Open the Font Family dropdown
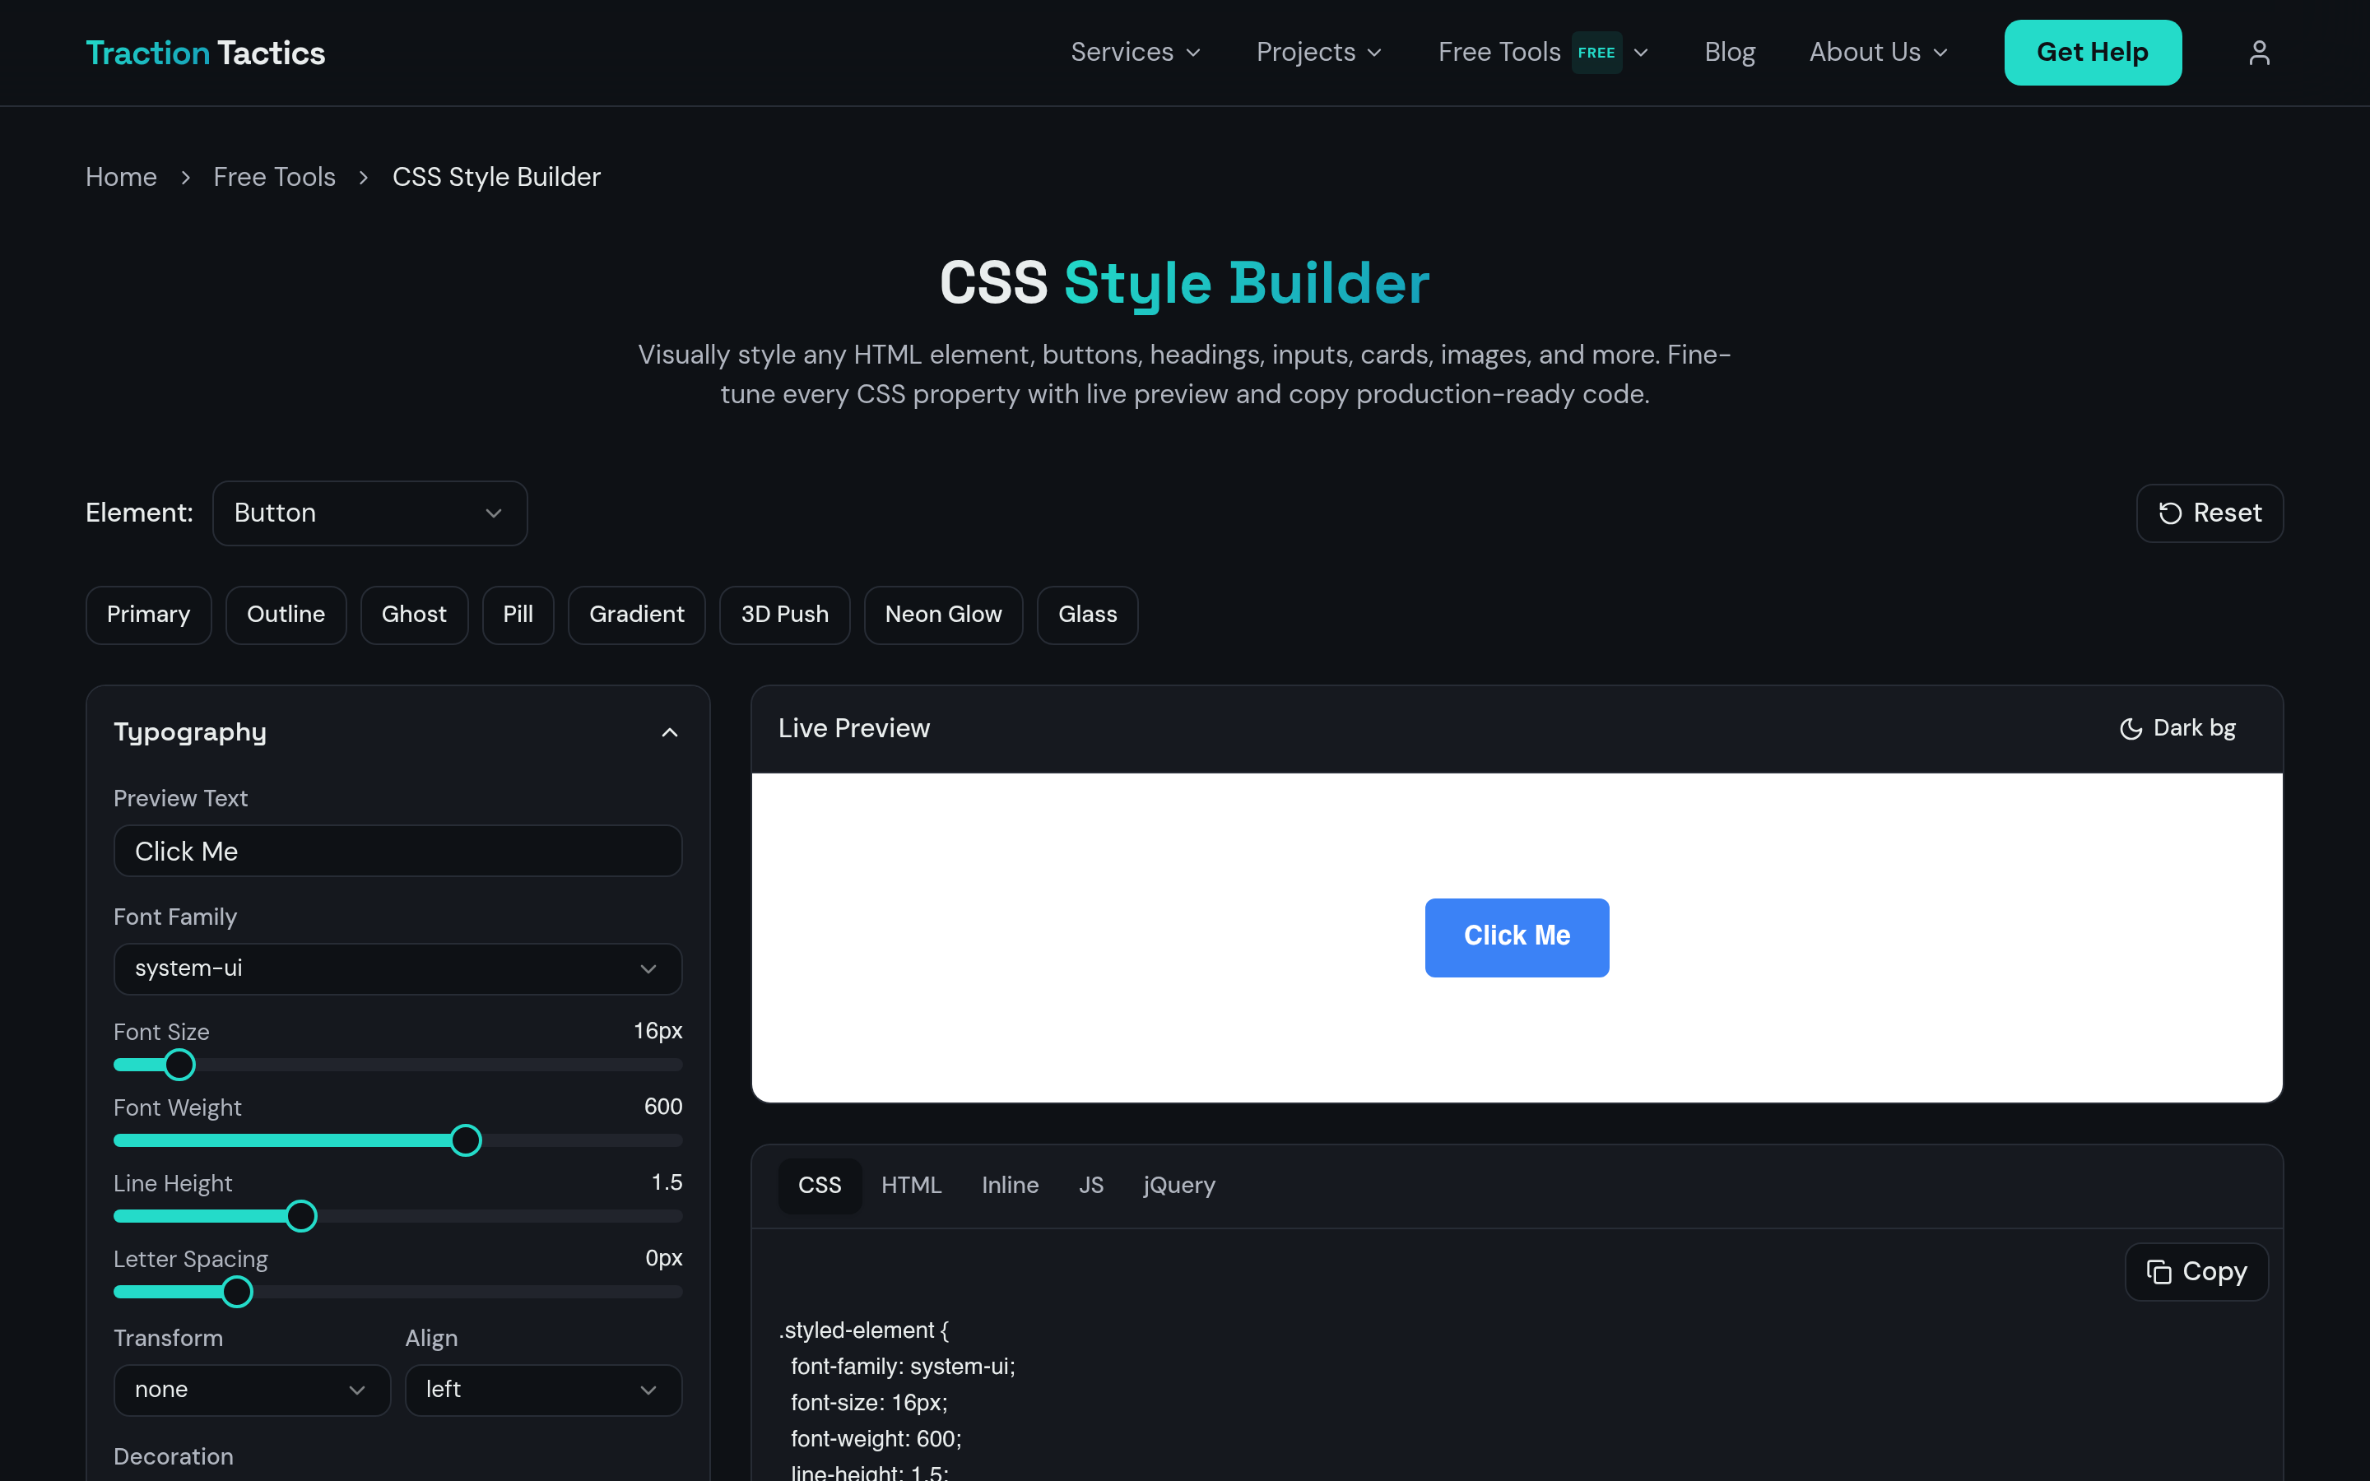Viewport: 2370px width, 1481px height. point(397,968)
